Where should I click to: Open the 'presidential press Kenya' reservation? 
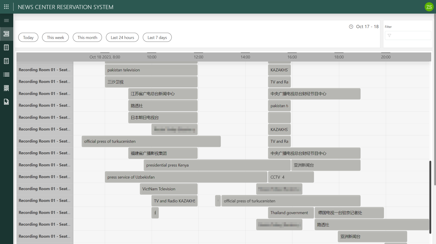217,165
